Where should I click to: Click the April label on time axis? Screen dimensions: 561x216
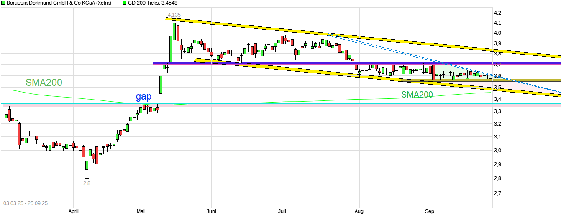pos(74,211)
